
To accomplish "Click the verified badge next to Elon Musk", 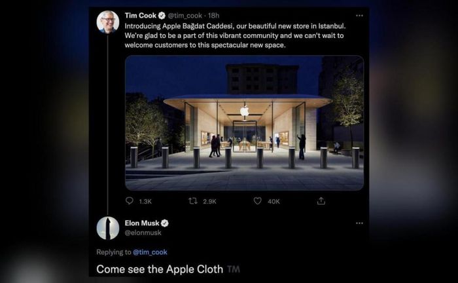I will click(x=165, y=223).
